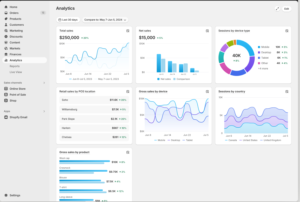This screenshot has height=202, width=300.
Task: Click report icon on Sessions by device type
Action: click(287, 31)
